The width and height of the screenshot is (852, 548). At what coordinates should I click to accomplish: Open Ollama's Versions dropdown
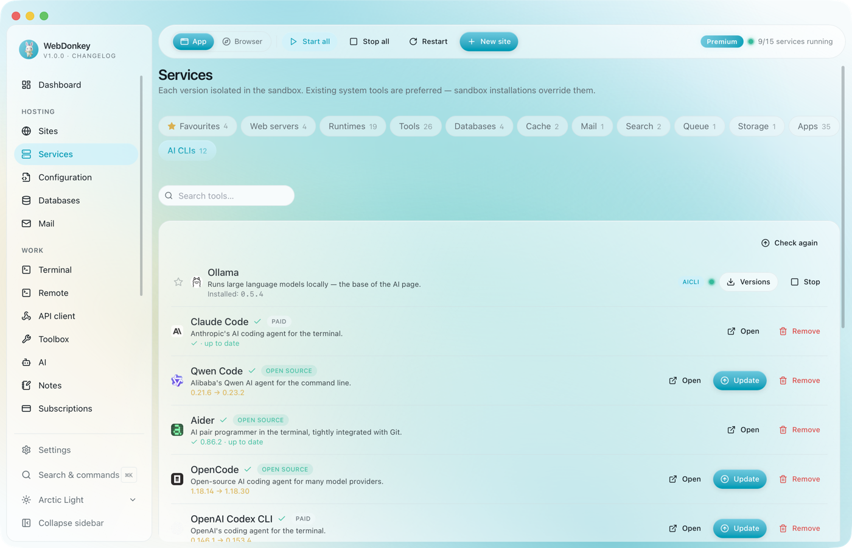pyautogui.click(x=749, y=282)
